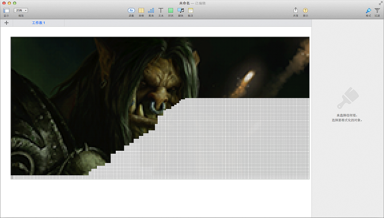This screenshot has width=384, height=218.
Task: Click the 已编辑 edited status text
Action: click(x=200, y=3)
